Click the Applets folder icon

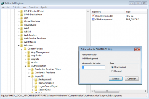(29, 59)
